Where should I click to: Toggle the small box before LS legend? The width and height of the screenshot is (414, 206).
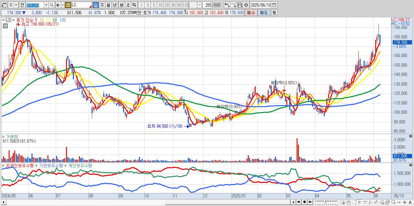(x=4, y=20)
